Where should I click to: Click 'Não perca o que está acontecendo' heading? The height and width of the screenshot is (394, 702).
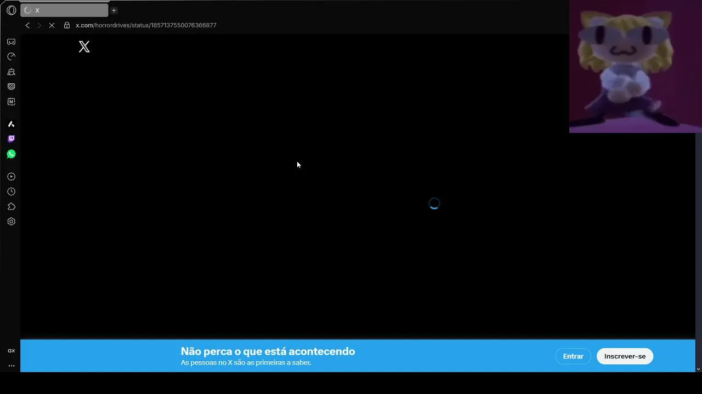pos(268,351)
